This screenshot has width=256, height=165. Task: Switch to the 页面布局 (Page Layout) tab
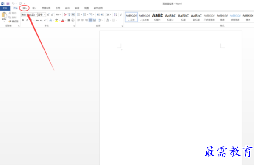(46, 8)
